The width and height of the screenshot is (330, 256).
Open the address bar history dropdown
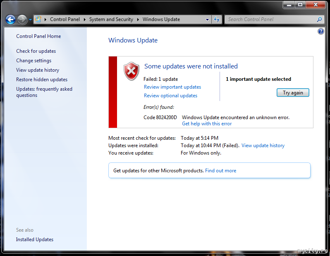point(207,19)
